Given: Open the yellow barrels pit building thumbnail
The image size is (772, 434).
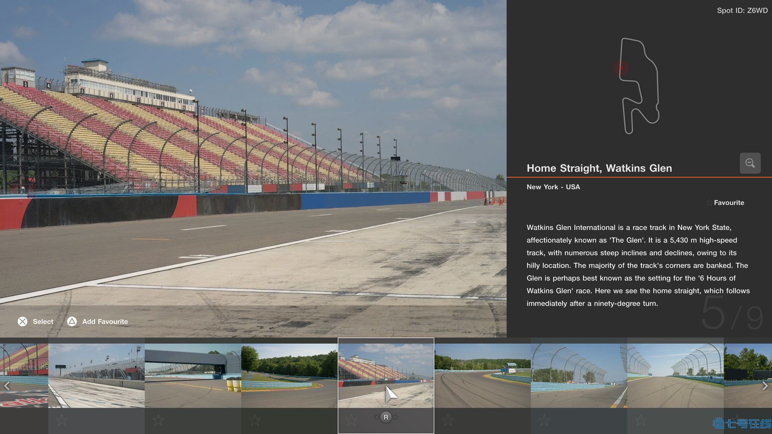Looking at the screenshot, I should click(193, 375).
